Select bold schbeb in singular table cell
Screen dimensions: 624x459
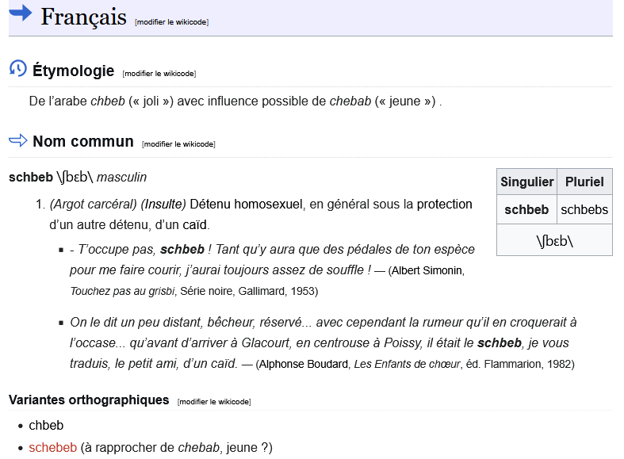pos(526,209)
